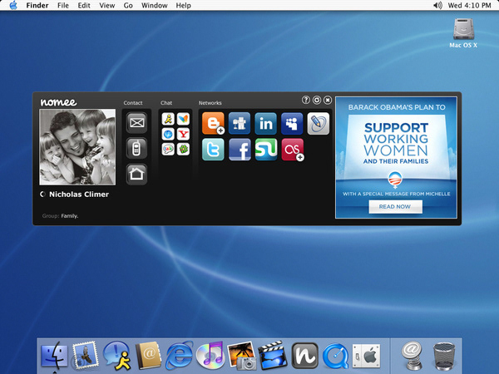Open iPhoto from the dock

click(242, 356)
